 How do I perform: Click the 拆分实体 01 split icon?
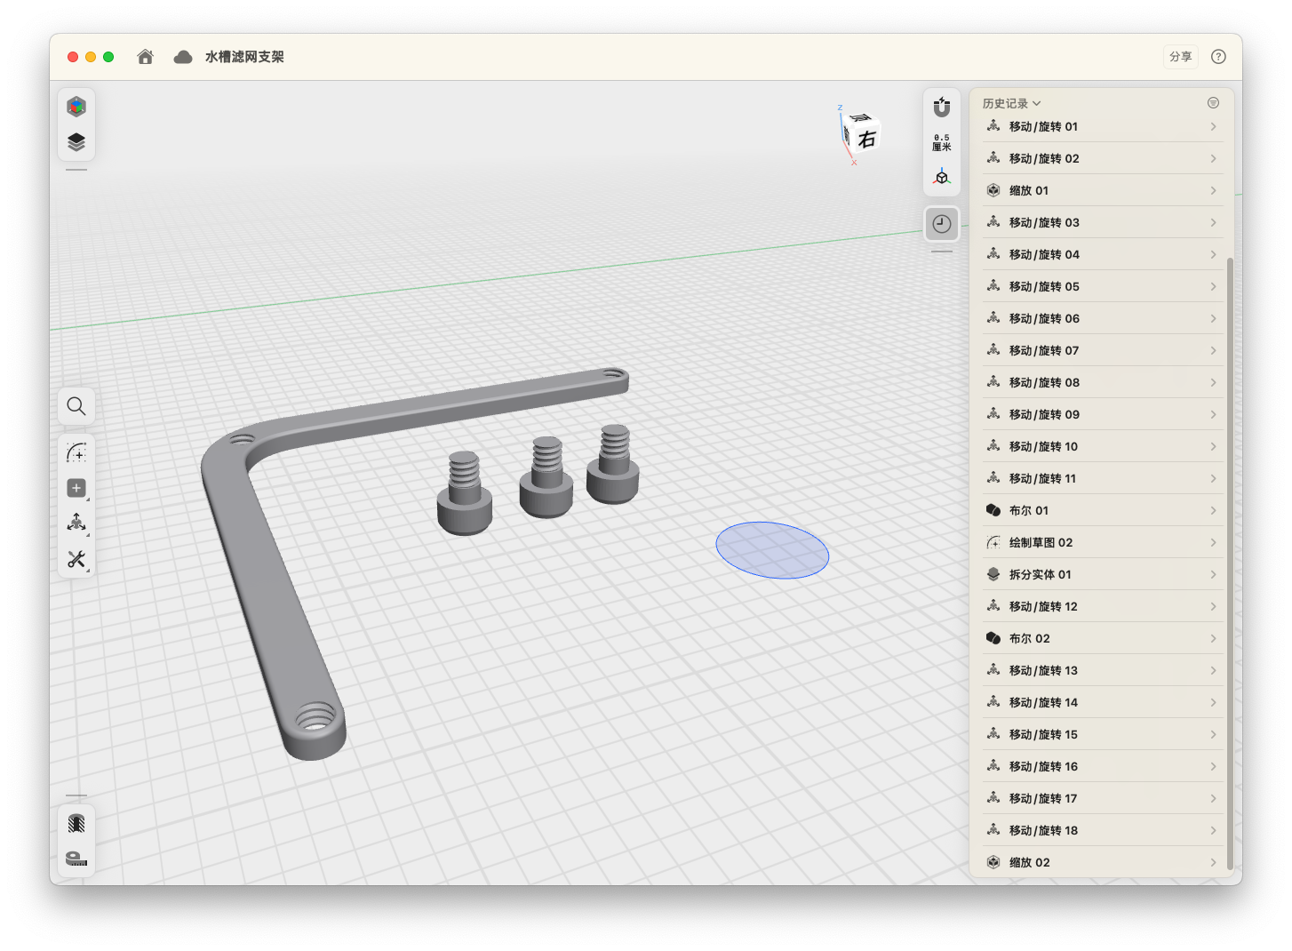pos(993,574)
